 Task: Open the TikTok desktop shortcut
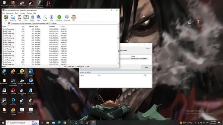tap(31, 3)
